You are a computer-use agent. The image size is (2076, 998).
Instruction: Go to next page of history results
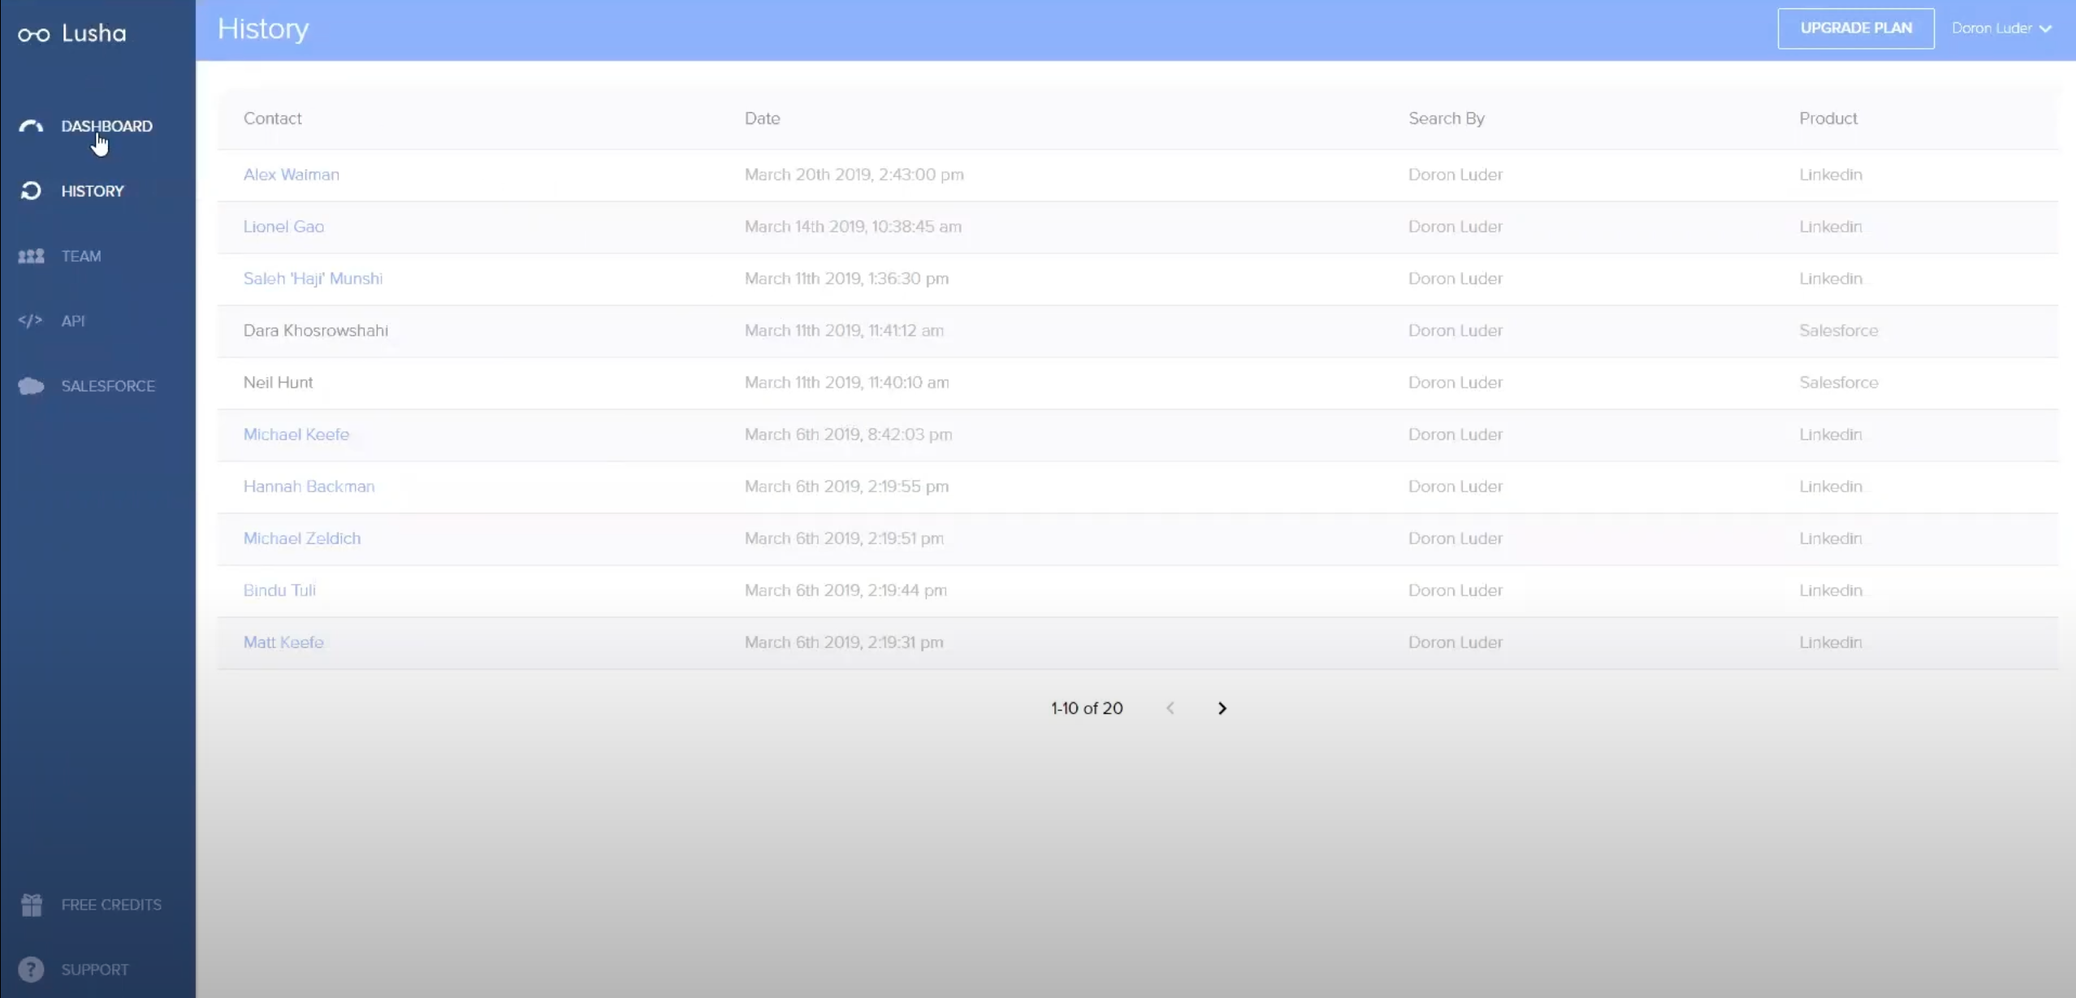[x=1222, y=708]
